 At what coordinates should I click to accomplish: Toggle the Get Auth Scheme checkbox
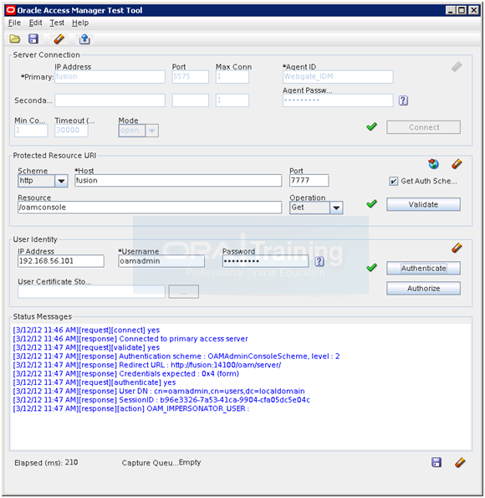click(x=394, y=181)
